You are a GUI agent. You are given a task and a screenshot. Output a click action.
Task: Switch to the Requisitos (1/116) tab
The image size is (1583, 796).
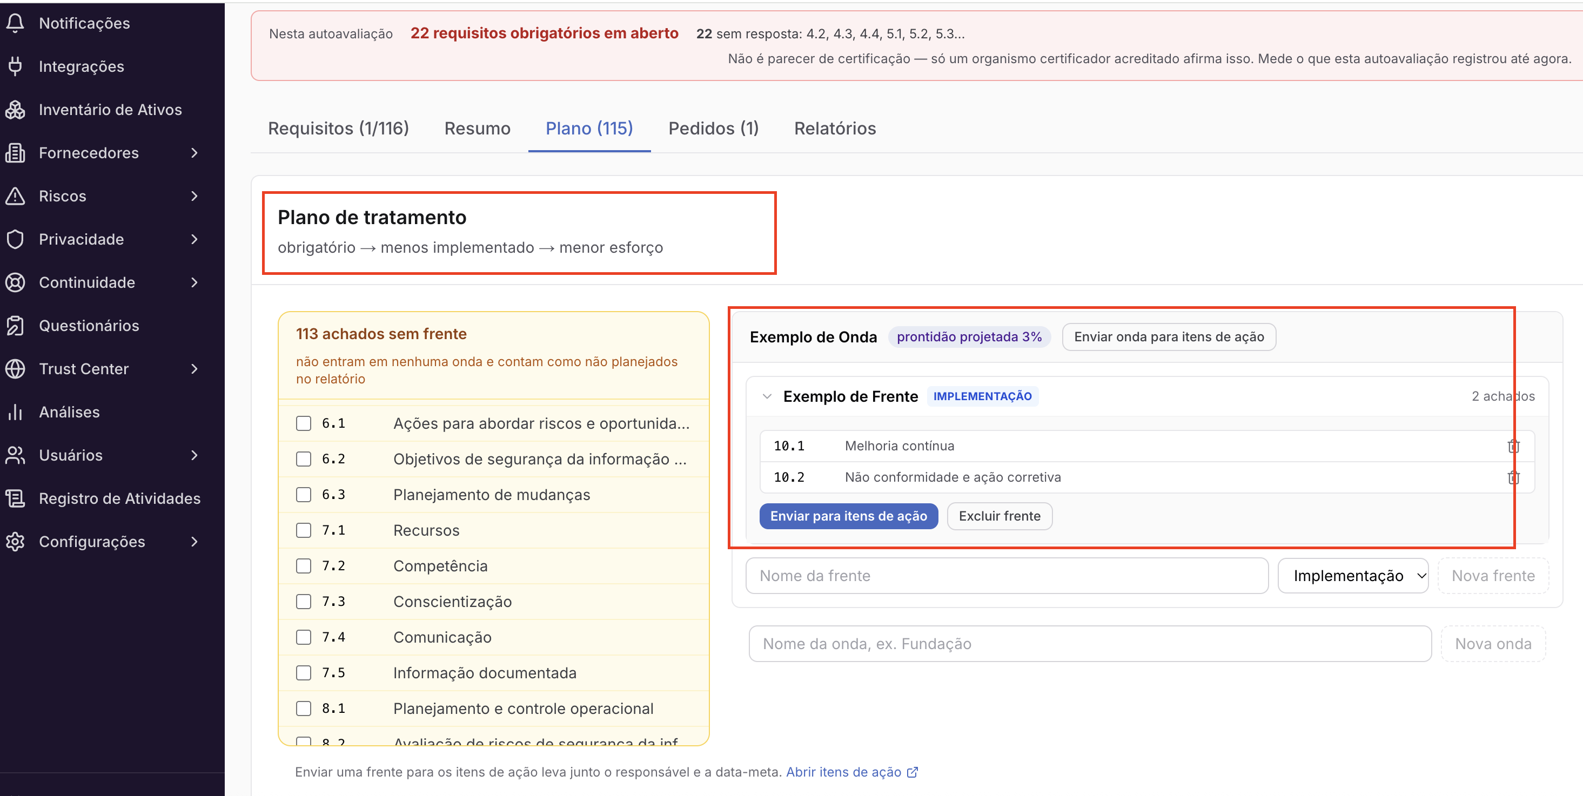click(339, 129)
